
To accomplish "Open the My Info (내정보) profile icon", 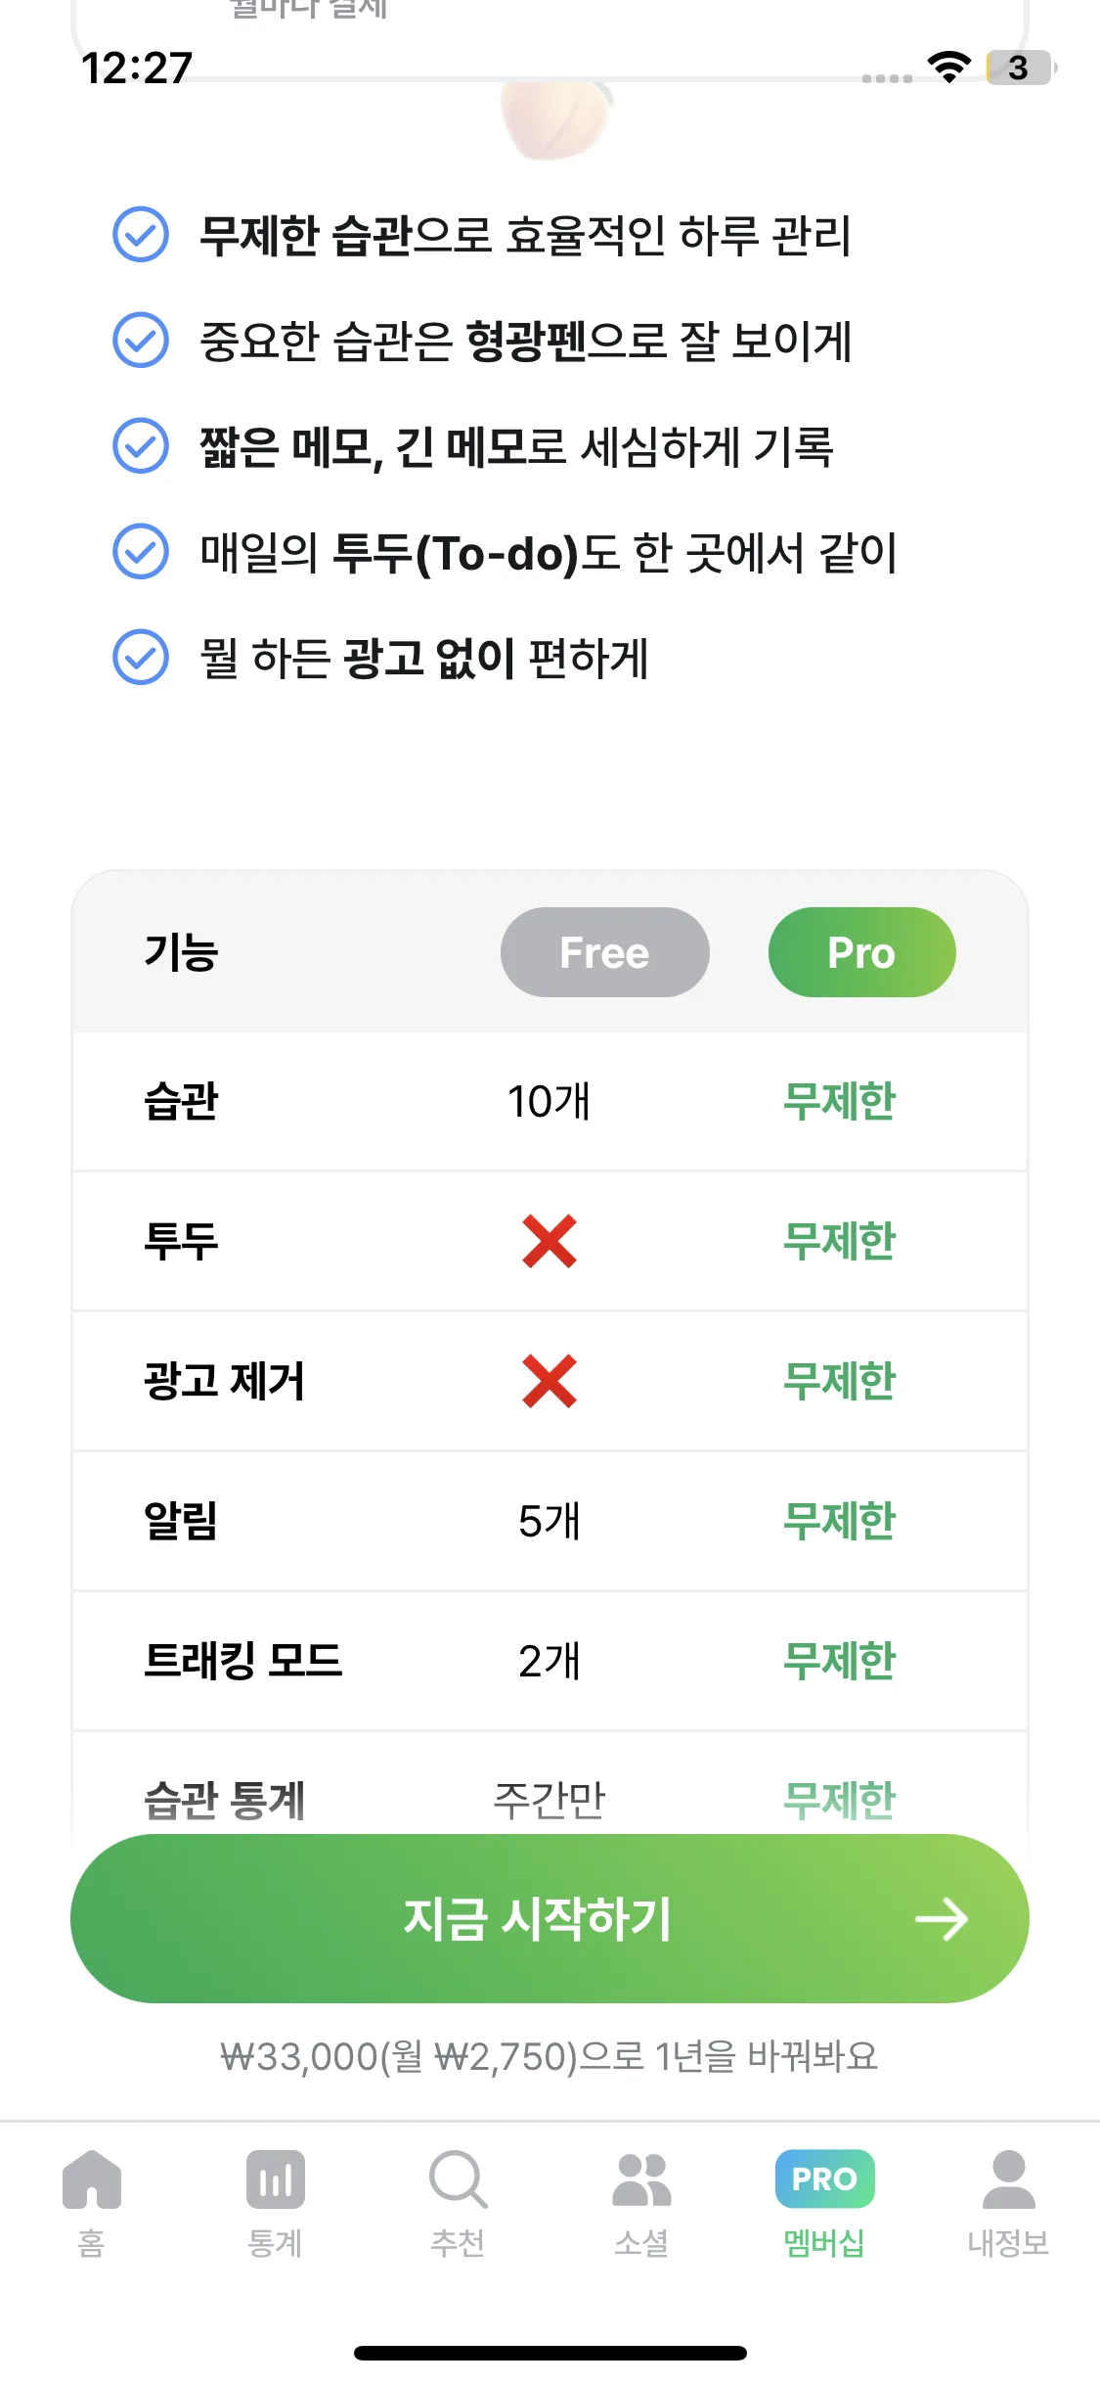I will (1008, 2178).
